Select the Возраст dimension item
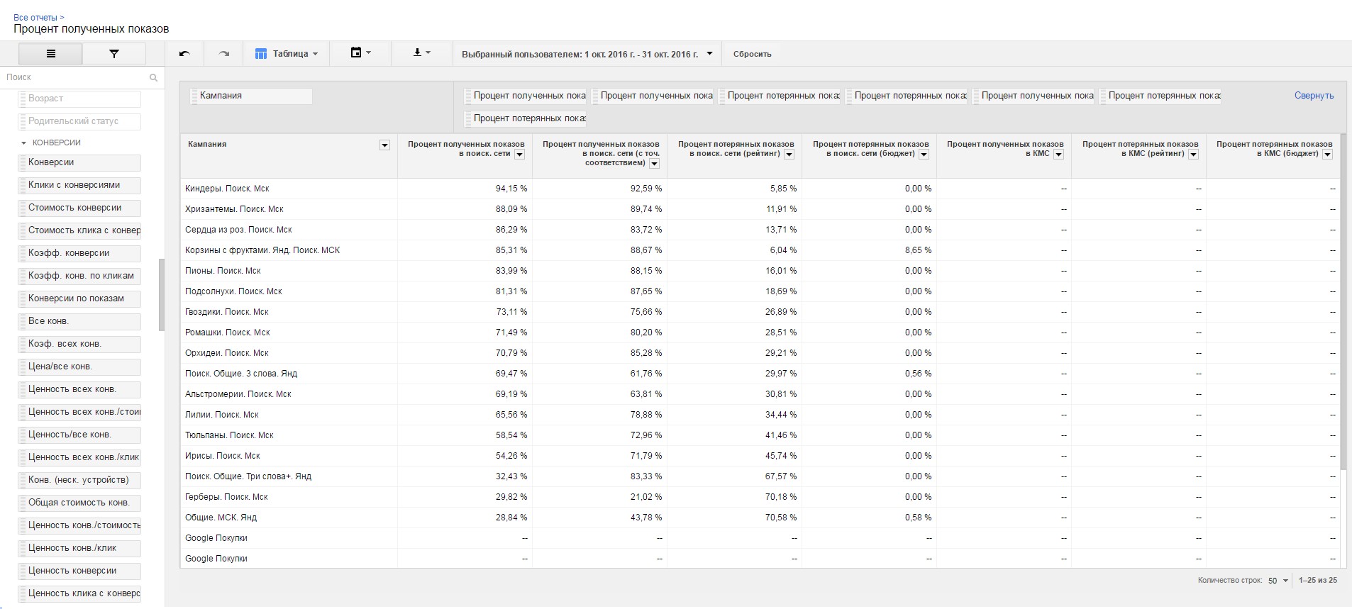 tap(79, 99)
